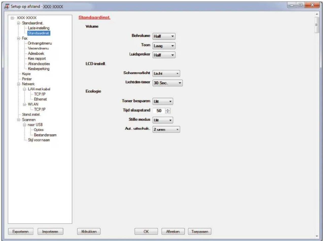Select Lade-instelling in the tree
Image resolution: width=323 pixels, height=241 pixels.
pos(39,28)
